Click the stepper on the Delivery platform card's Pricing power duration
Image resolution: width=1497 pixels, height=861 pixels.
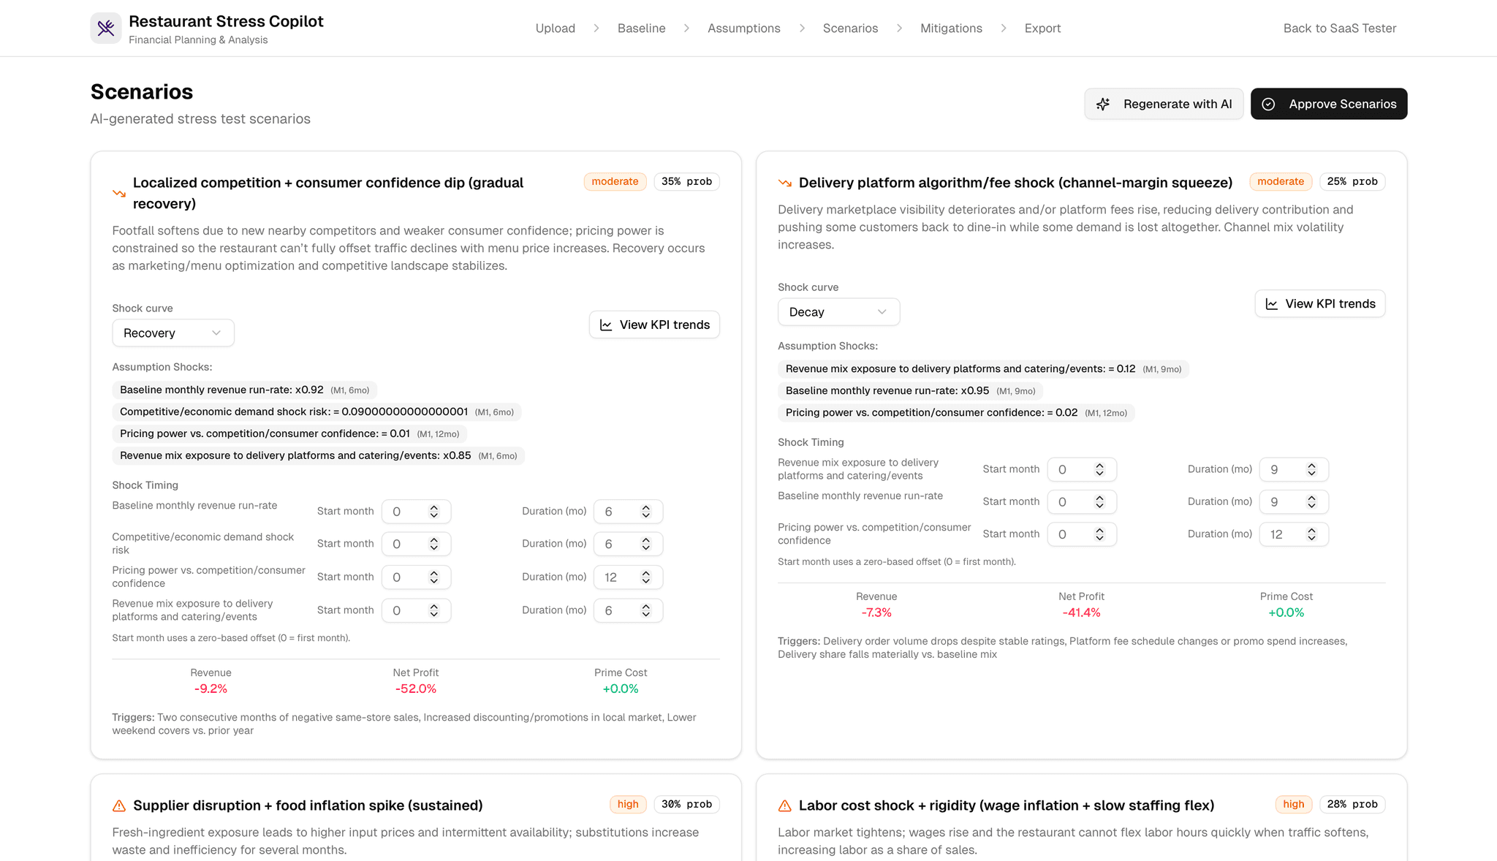pos(1311,534)
